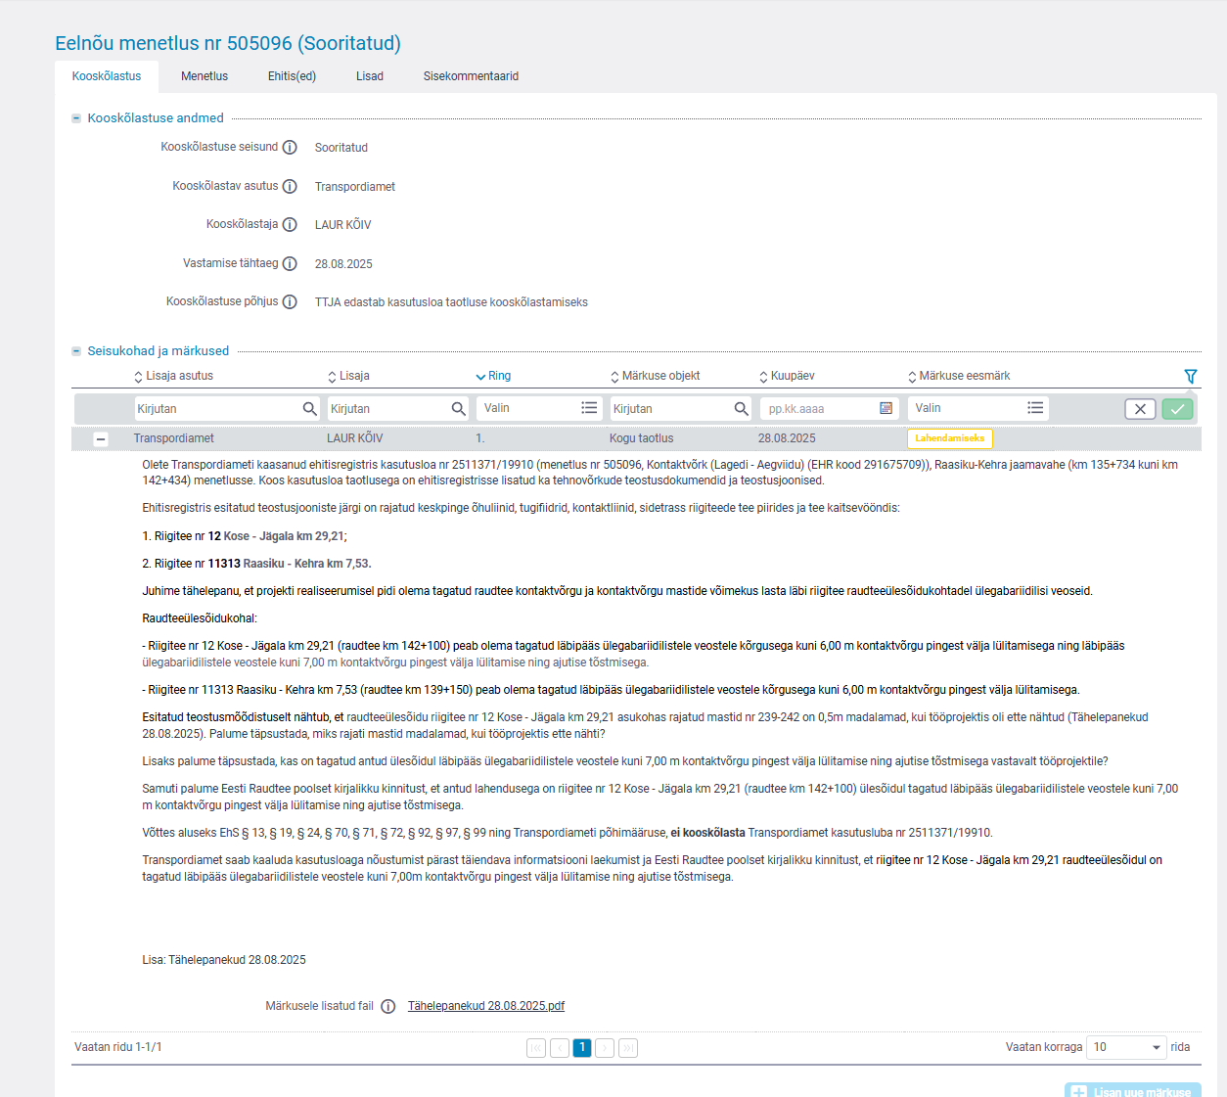Click search icon in Märkuse objekt filter
Viewport: 1227px width, 1097px height.
742,409
